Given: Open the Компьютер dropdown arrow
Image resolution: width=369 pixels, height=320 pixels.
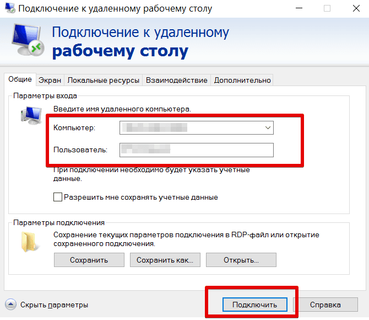Looking at the screenshot, I should 268,128.
